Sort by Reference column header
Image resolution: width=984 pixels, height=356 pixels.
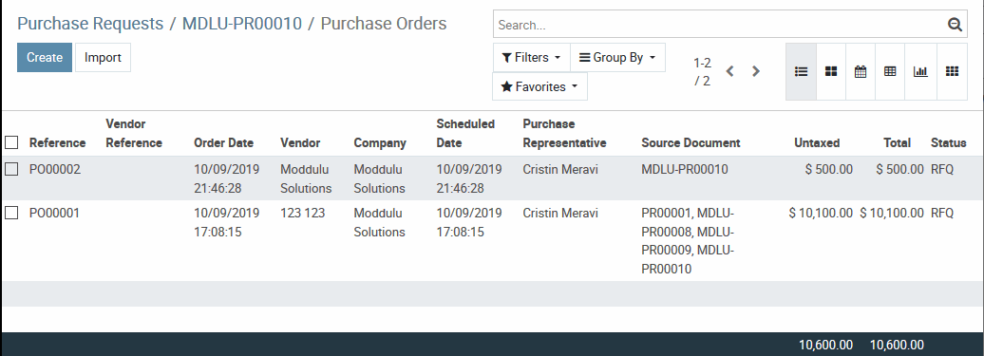(x=57, y=143)
